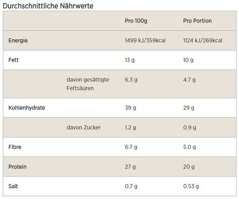Select the Fett row label
This screenshot has height=199, width=239.
tap(14, 60)
